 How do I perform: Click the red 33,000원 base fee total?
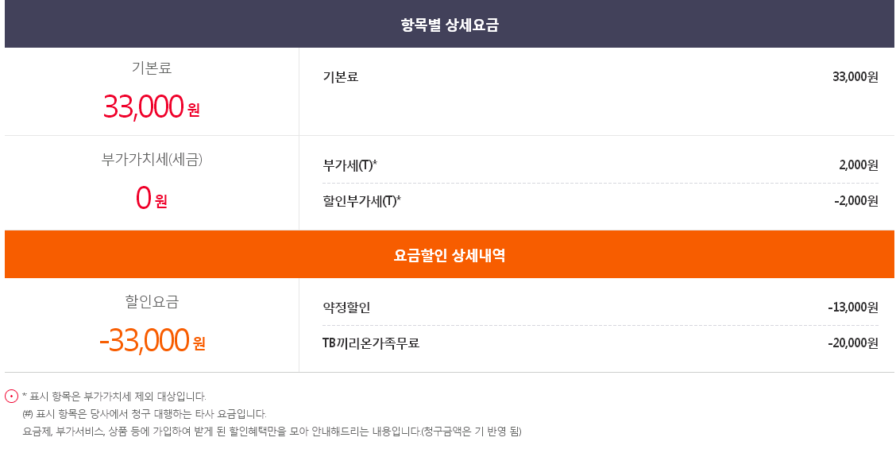151,106
